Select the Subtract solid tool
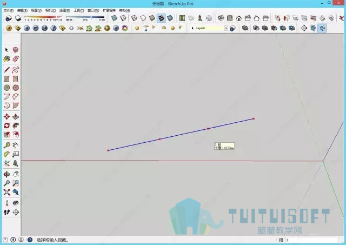This screenshot has height=245, width=346. click(274, 28)
